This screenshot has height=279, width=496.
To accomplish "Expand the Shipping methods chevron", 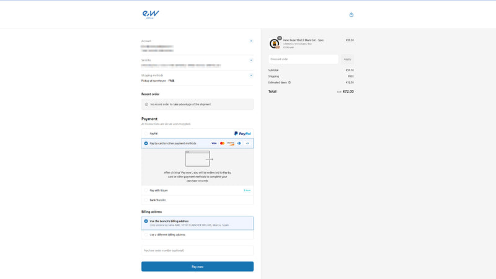I will pyautogui.click(x=251, y=75).
